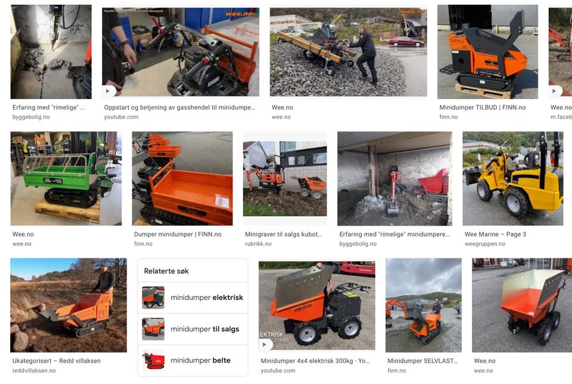Image resolution: width=572 pixels, height=384 pixels.
Task: Click the byggebolig.no source under red dumper photo
Action: point(358,243)
